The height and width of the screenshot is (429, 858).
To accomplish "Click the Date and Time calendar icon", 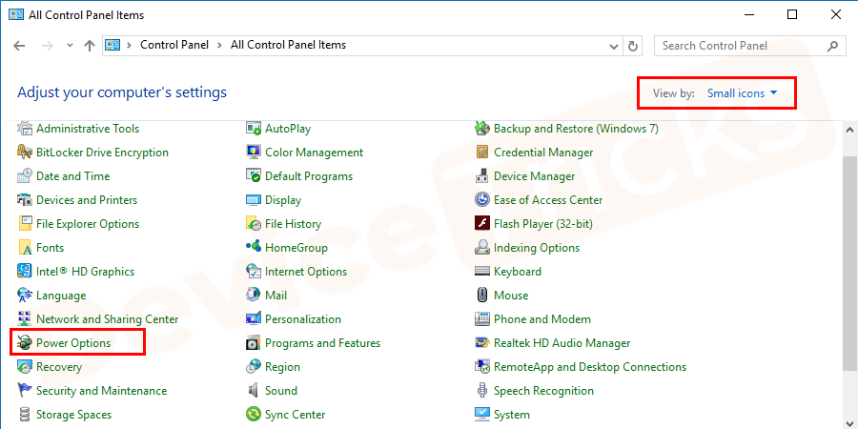I will point(25,176).
